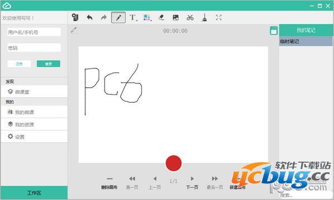Viewport: 334px width, 200px height.
Task: Click the cloud app logo in title bar
Action: point(7,6)
